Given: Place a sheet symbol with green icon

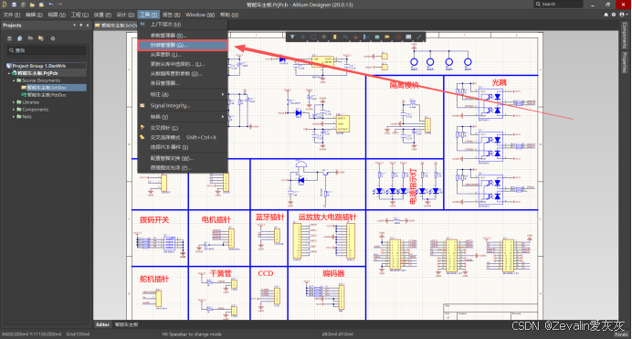Looking at the screenshot, I should coord(377,37).
